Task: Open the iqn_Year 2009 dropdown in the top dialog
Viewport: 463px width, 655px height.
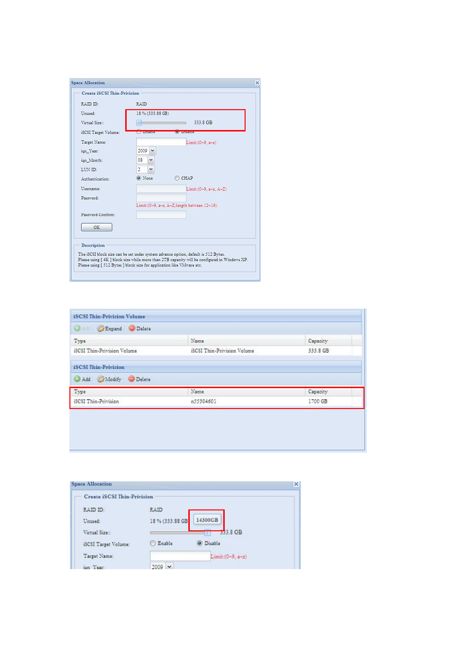Action: pos(152,151)
